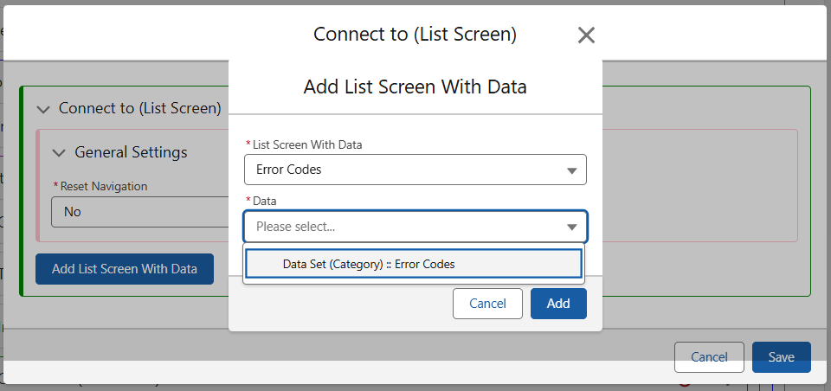Viewport: 831px width, 391px height.
Task: Collapse the General Settings chevron
Action: [x=59, y=153]
